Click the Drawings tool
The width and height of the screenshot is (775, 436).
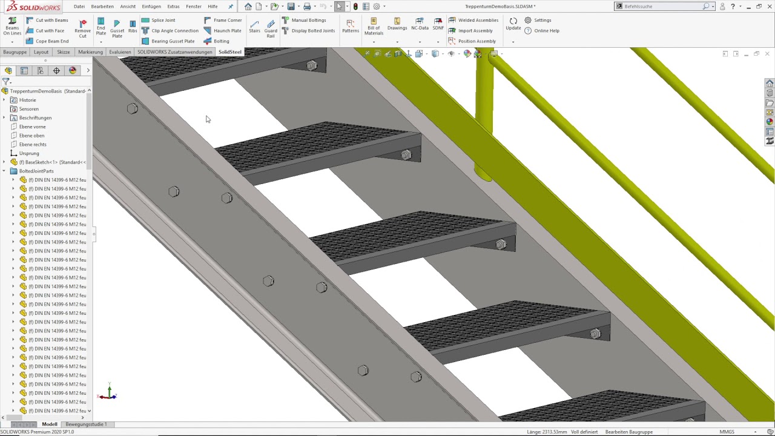(x=397, y=24)
